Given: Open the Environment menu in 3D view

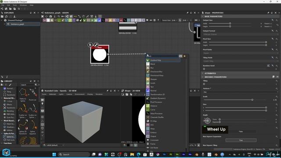Looking at the screenshot, I should tap(79, 94).
